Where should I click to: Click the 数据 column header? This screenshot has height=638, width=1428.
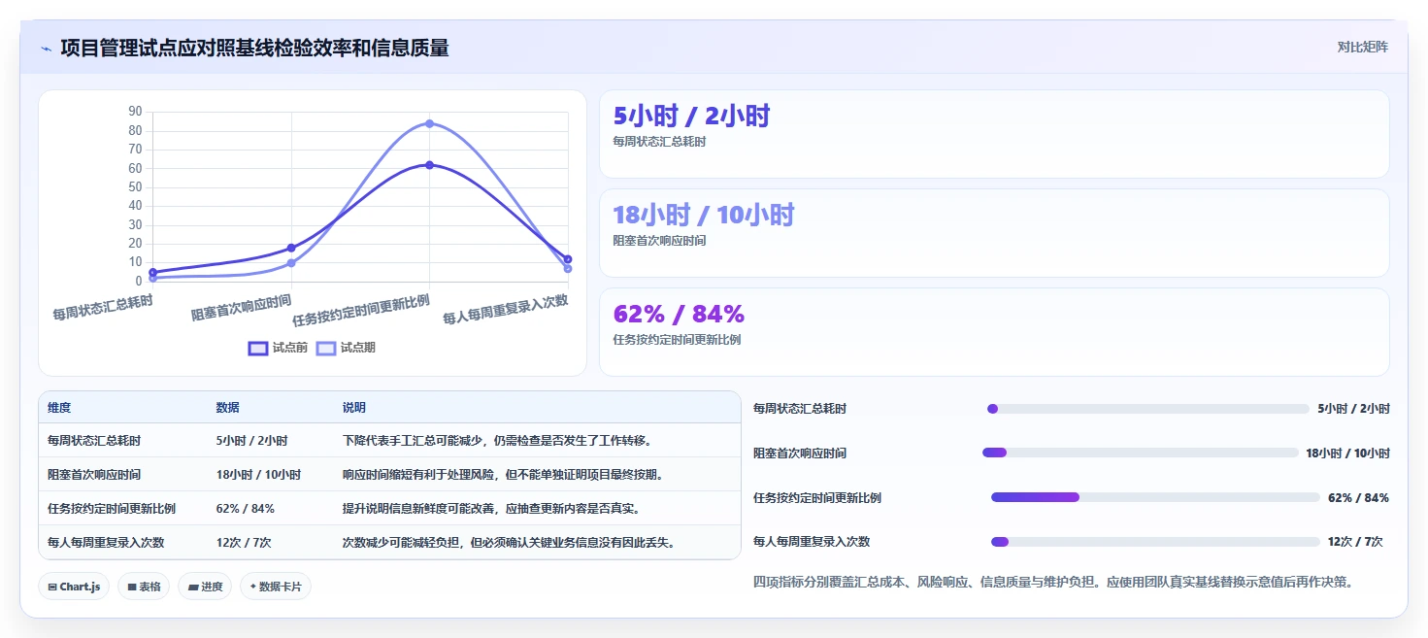click(227, 408)
